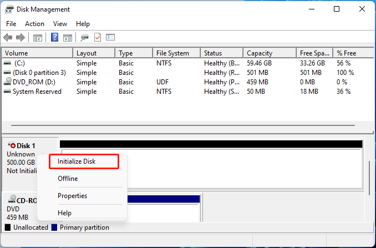Choose Help from the context menu
The height and width of the screenshot is (248, 376).
(82, 213)
